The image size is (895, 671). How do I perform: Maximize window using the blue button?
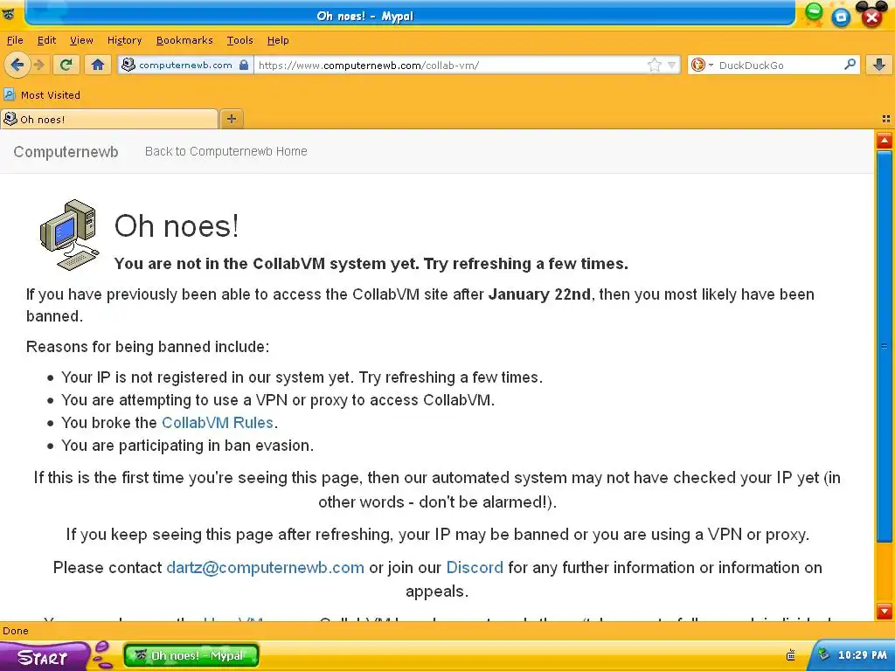tap(840, 17)
